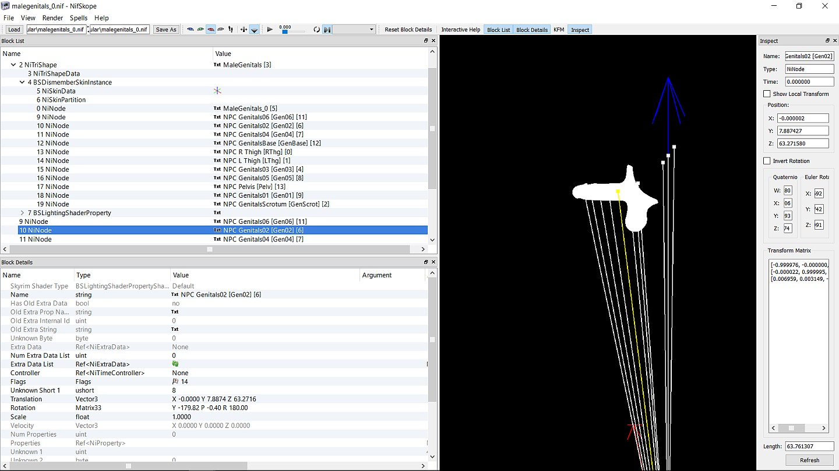Viewport: 839px width, 471px height.
Task: Click the Load button in the toolbar
Action: (x=14, y=30)
